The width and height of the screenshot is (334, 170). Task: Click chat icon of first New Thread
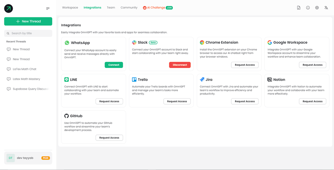(x=9, y=49)
